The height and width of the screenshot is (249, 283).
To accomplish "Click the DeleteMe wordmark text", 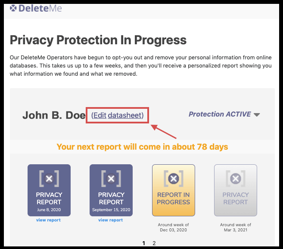I will pyautogui.click(x=41, y=7).
